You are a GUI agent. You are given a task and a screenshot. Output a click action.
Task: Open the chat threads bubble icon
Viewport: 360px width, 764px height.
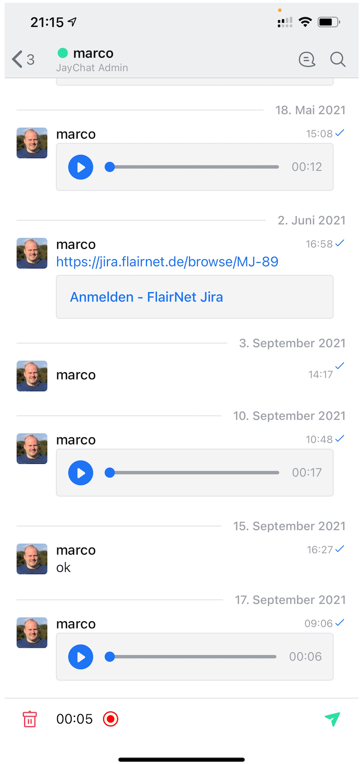coord(307,60)
